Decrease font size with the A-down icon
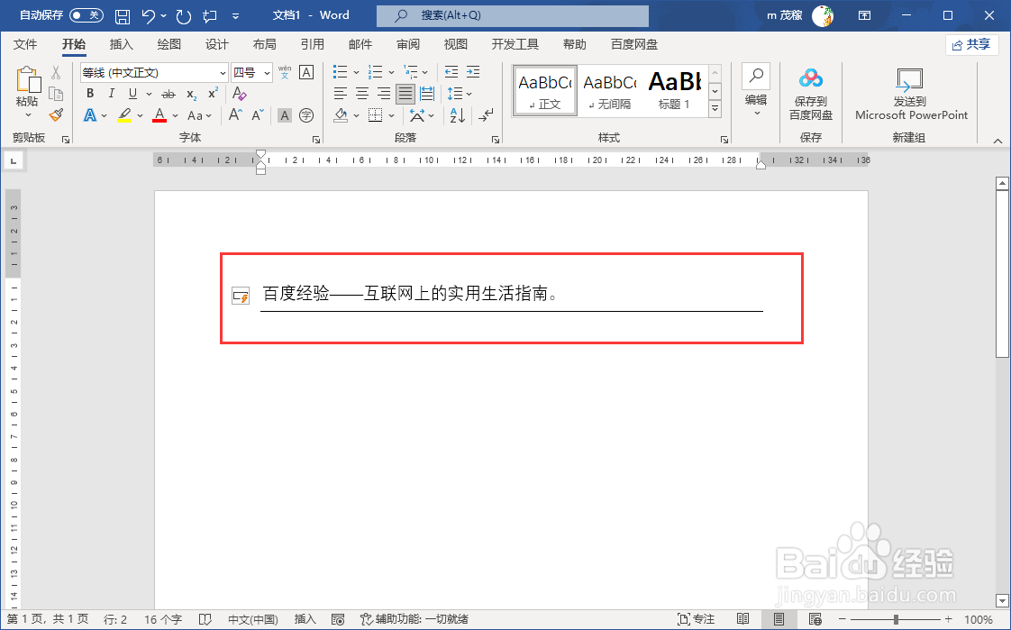The image size is (1011, 630). pos(258,115)
